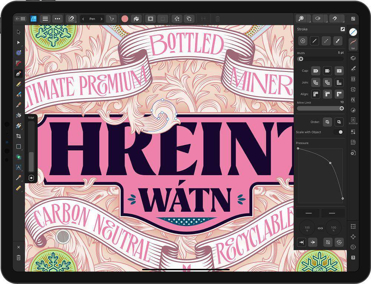Toggle UI fullscreen icon at top right

point(353,19)
